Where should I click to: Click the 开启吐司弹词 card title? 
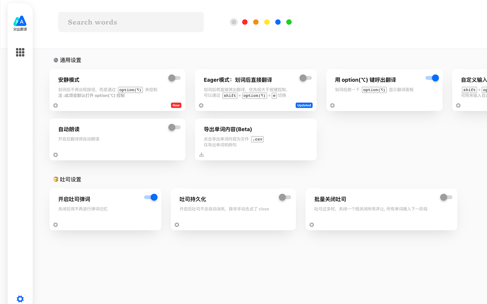[74, 199]
